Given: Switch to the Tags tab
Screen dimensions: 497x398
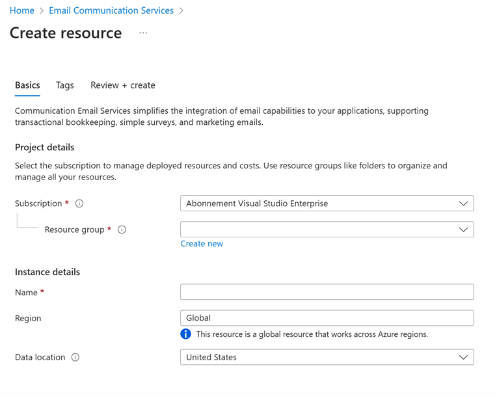Looking at the screenshot, I should (x=65, y=85).
